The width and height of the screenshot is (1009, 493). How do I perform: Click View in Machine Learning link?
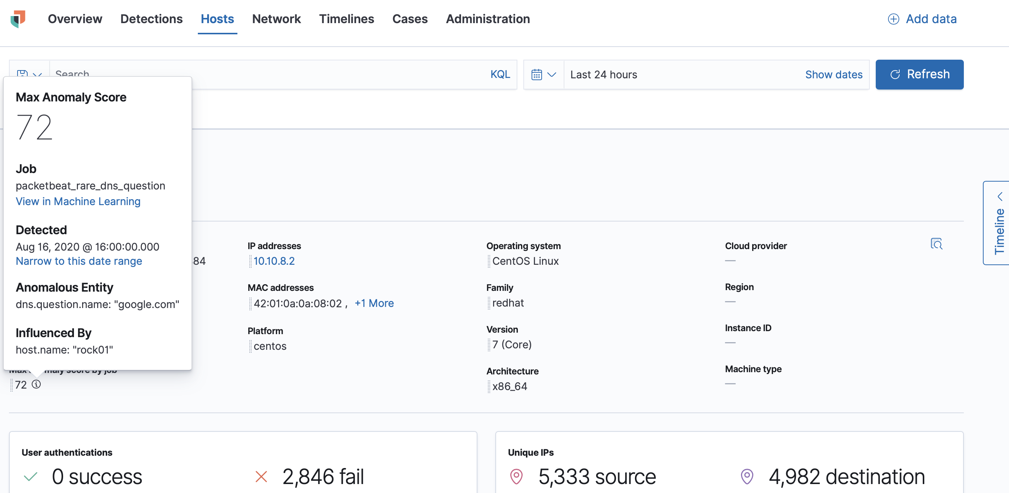point(78,201)
